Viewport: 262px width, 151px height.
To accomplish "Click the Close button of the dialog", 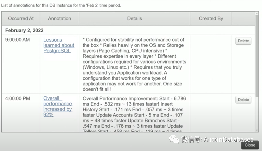I will tap(250, 145).
